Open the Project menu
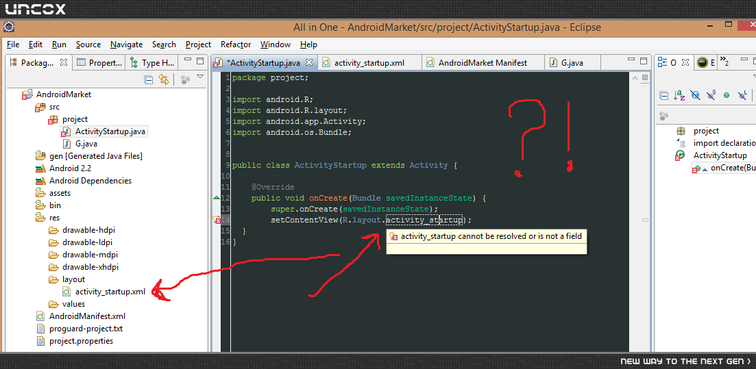 198,44
